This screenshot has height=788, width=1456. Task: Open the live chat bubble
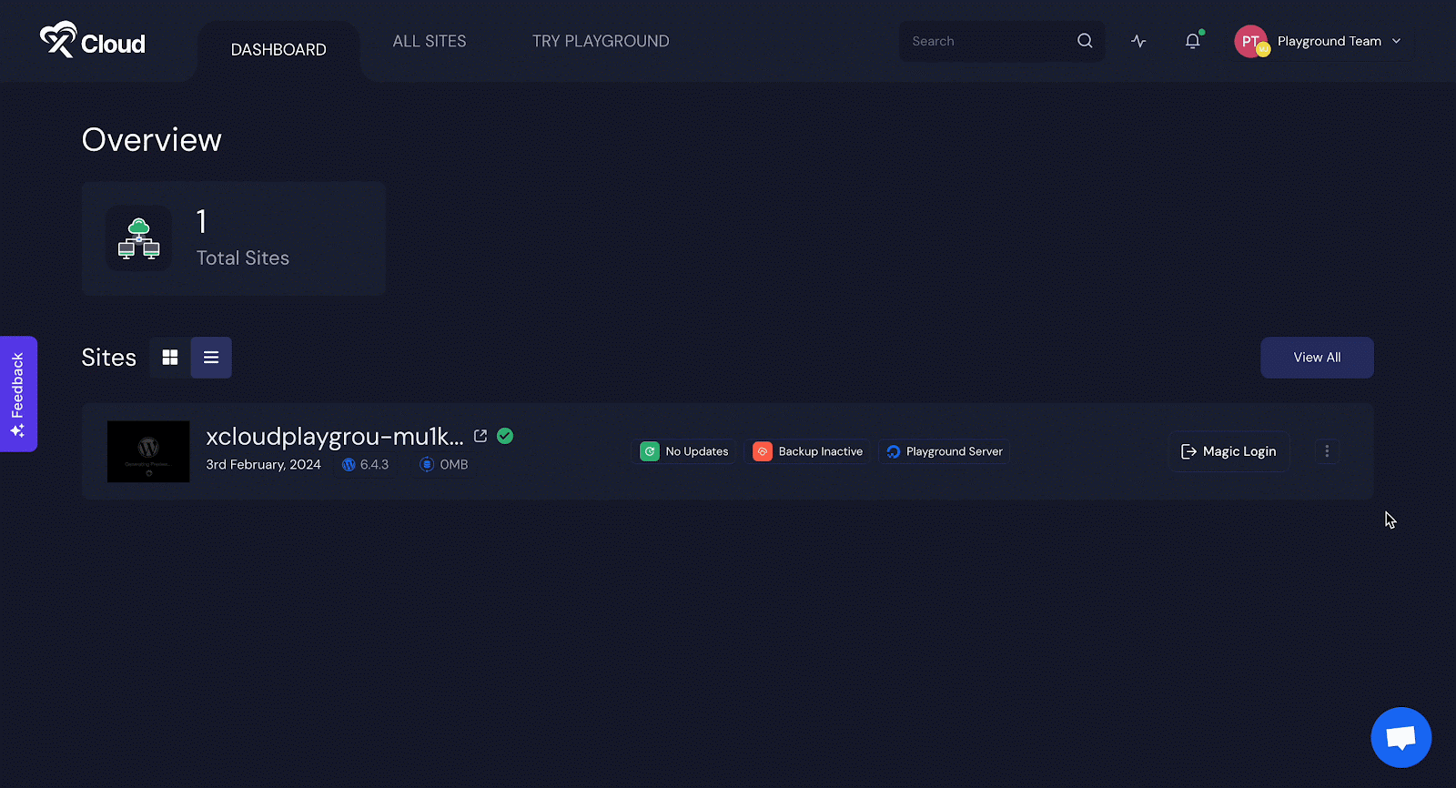coord(1400,737)
